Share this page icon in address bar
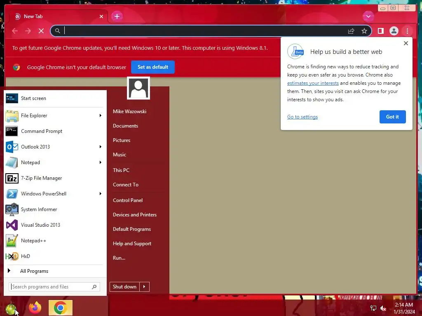Screen dimensions: 422x316 click(x=351, y=31)
